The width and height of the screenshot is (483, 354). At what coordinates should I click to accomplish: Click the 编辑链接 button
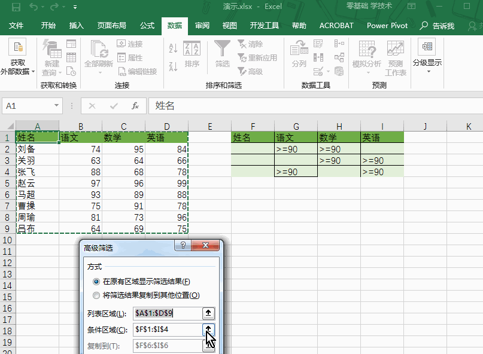pos(138,71)
